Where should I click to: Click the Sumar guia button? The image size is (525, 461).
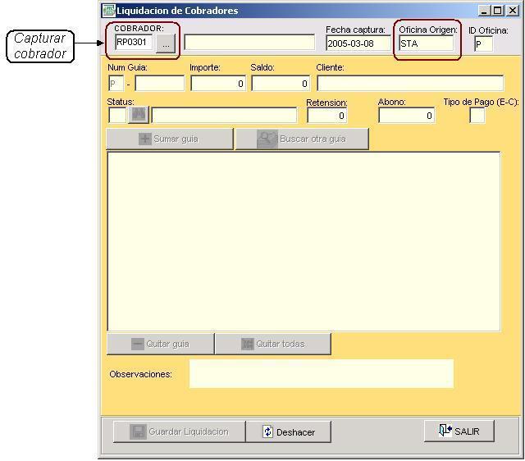pos(169,139)
